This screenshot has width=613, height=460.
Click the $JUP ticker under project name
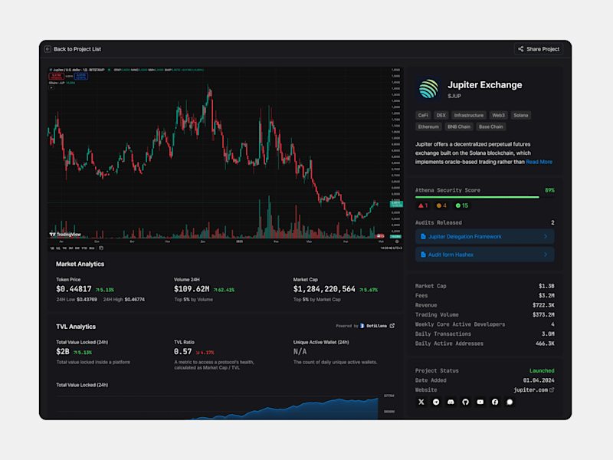454,97
